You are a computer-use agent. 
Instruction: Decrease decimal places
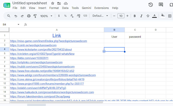[x=72, y=16]
